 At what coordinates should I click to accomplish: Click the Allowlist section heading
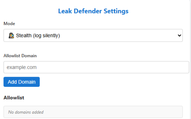[x=14, y=98]
